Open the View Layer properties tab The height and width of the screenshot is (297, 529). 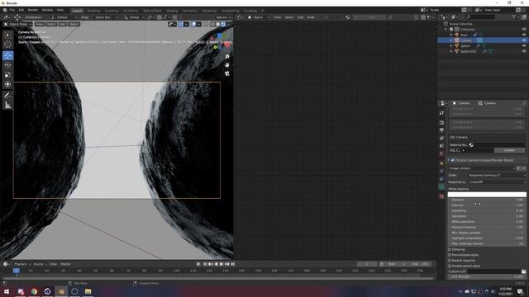click(441, 138)
